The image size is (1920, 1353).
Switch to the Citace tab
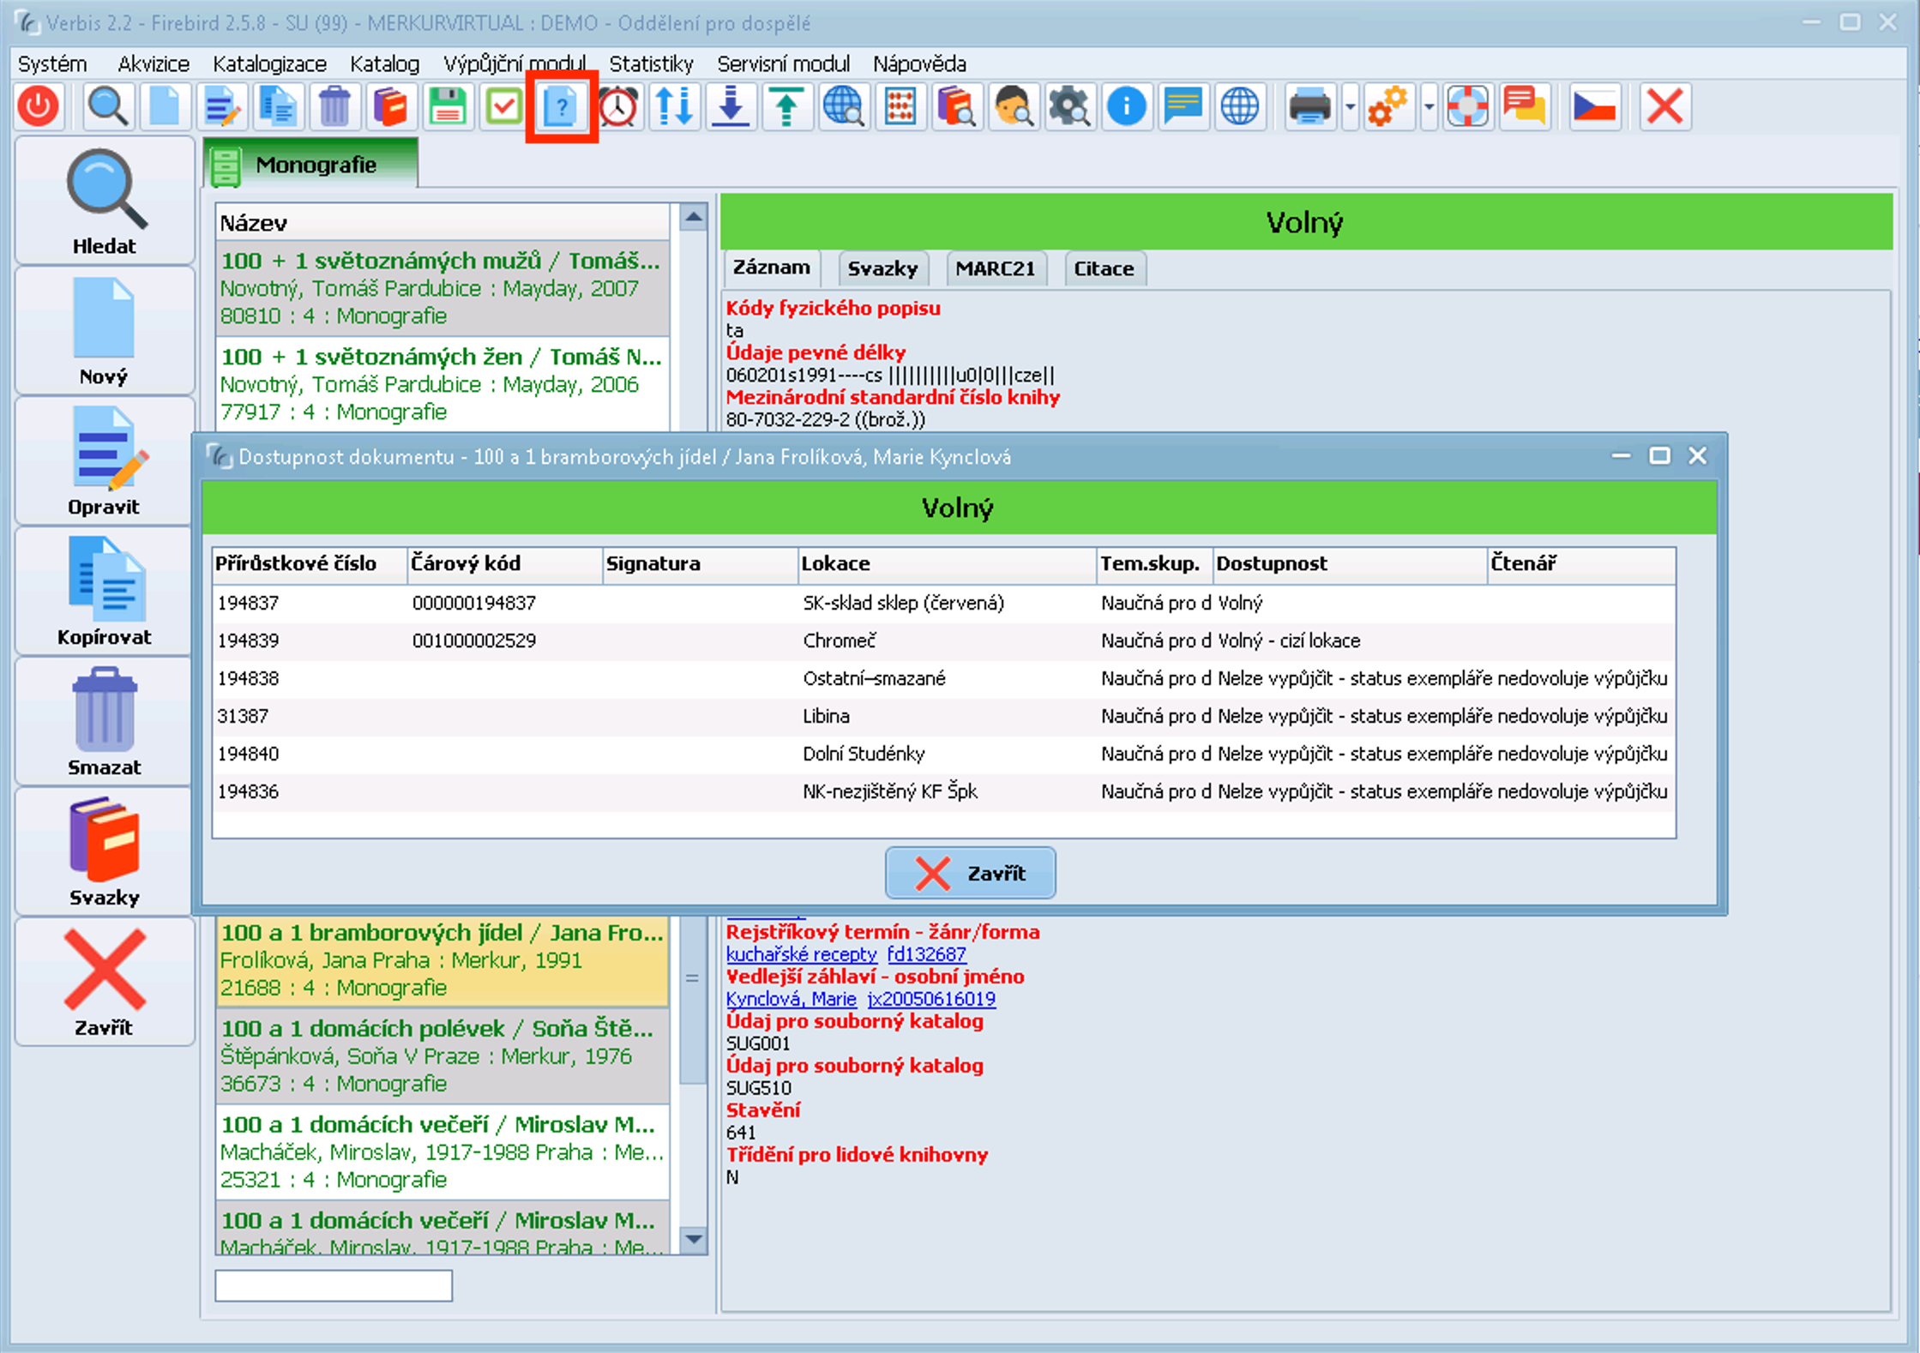[1104, 268]
